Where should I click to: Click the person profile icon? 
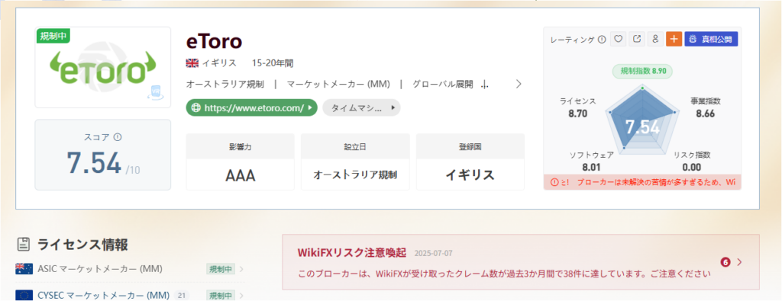coord(655,39)
